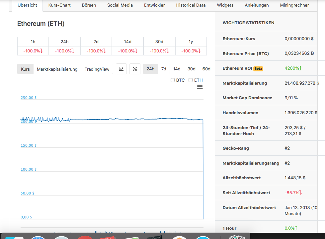Image resolution: width=325 pixels, height=239 pixels.
Task: Open the chart hamburger export menu
Action: pos(200,87)
